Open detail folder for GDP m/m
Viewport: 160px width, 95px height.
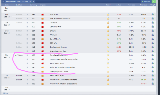pyautogui.click(x=108, y=14)
